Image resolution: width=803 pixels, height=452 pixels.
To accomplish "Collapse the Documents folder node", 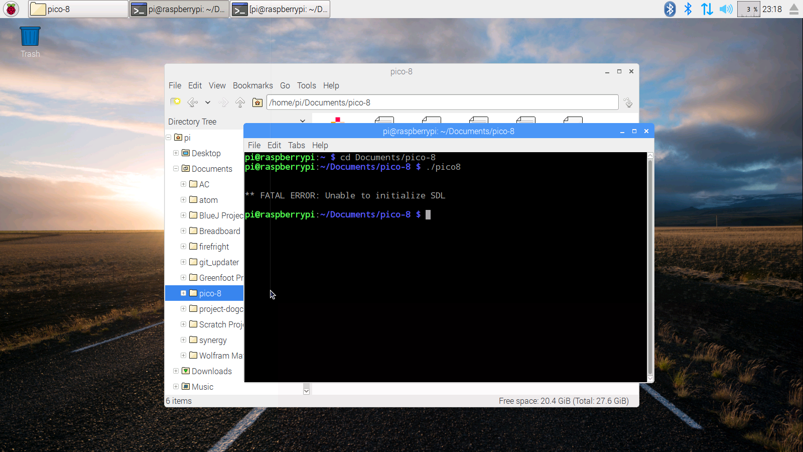I will pos(176,168).
